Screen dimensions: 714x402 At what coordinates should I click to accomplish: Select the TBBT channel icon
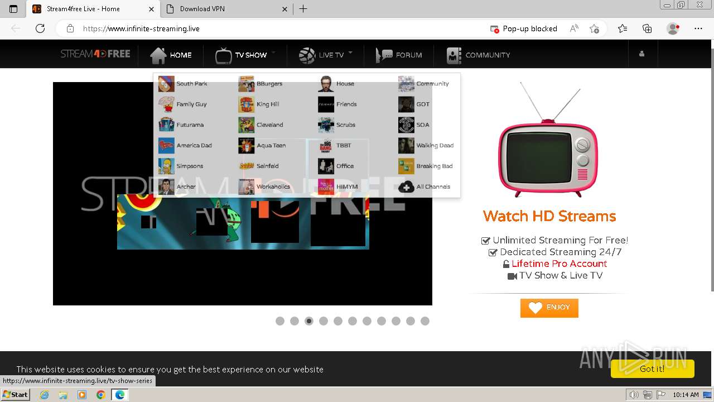(x=326, y=146)
